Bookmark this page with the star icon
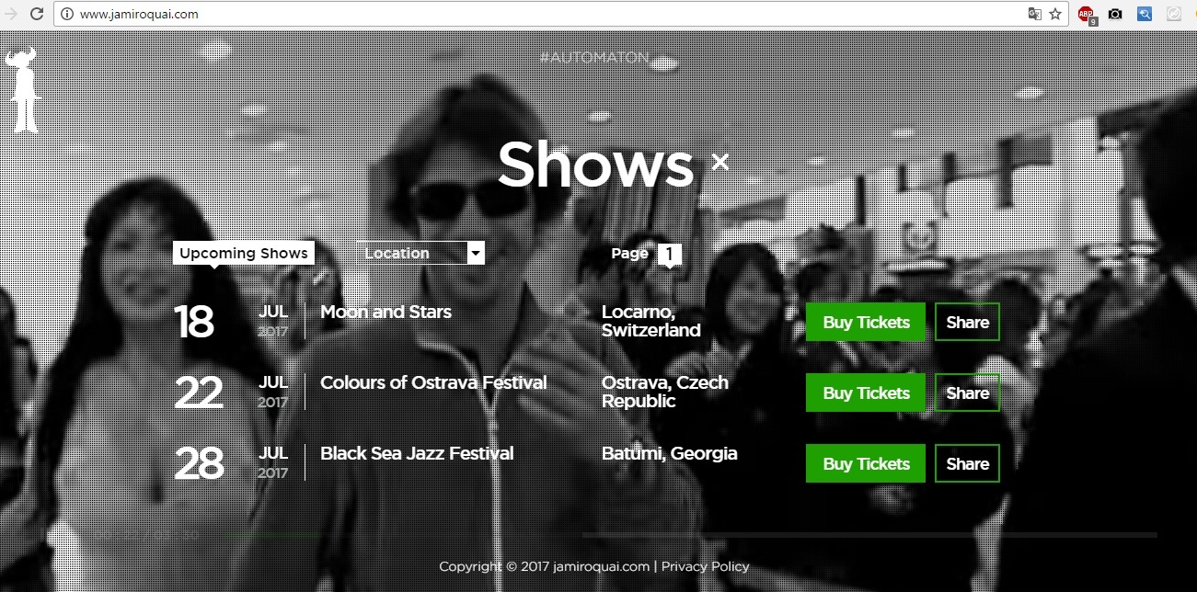 point(1055,14)
